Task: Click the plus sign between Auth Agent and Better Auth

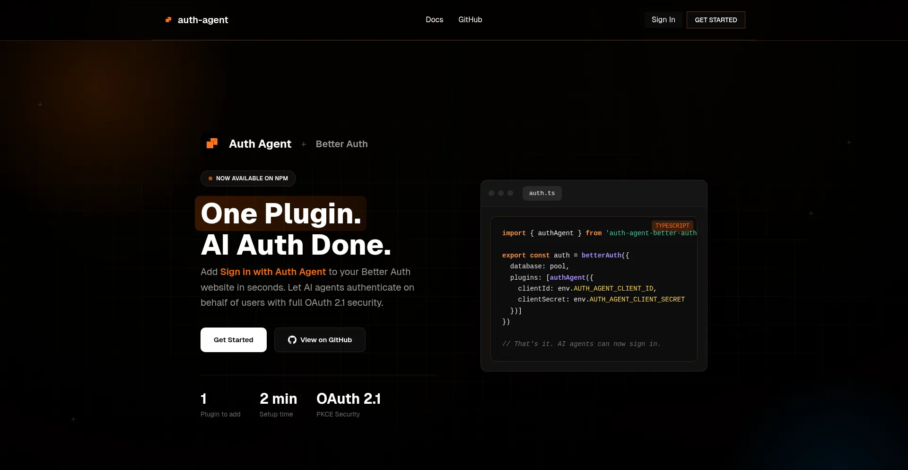Action: pos(304,144)
